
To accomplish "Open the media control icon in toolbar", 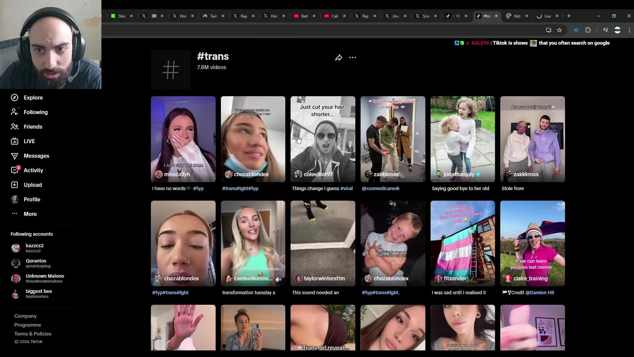I will tap(605, 30).
